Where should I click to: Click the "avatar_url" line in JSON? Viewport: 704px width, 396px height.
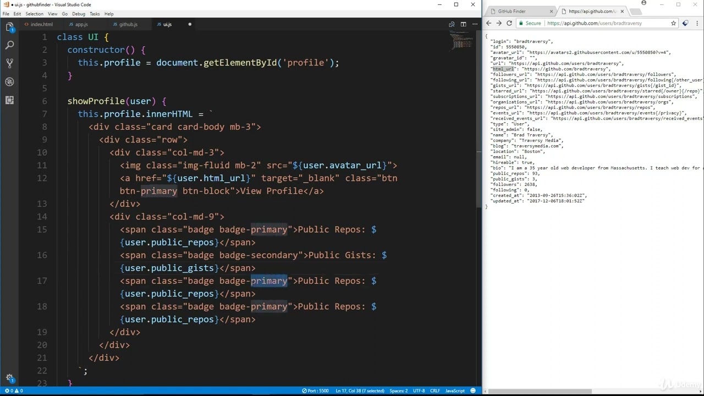581,52
